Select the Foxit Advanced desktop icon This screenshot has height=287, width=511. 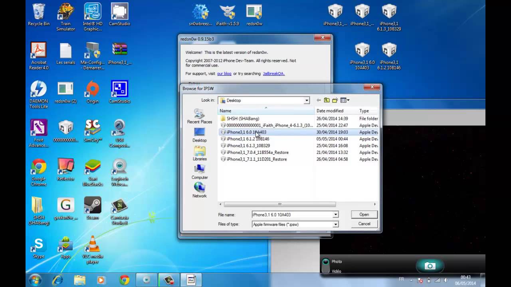pyautogui.click(x=39, y=134)
